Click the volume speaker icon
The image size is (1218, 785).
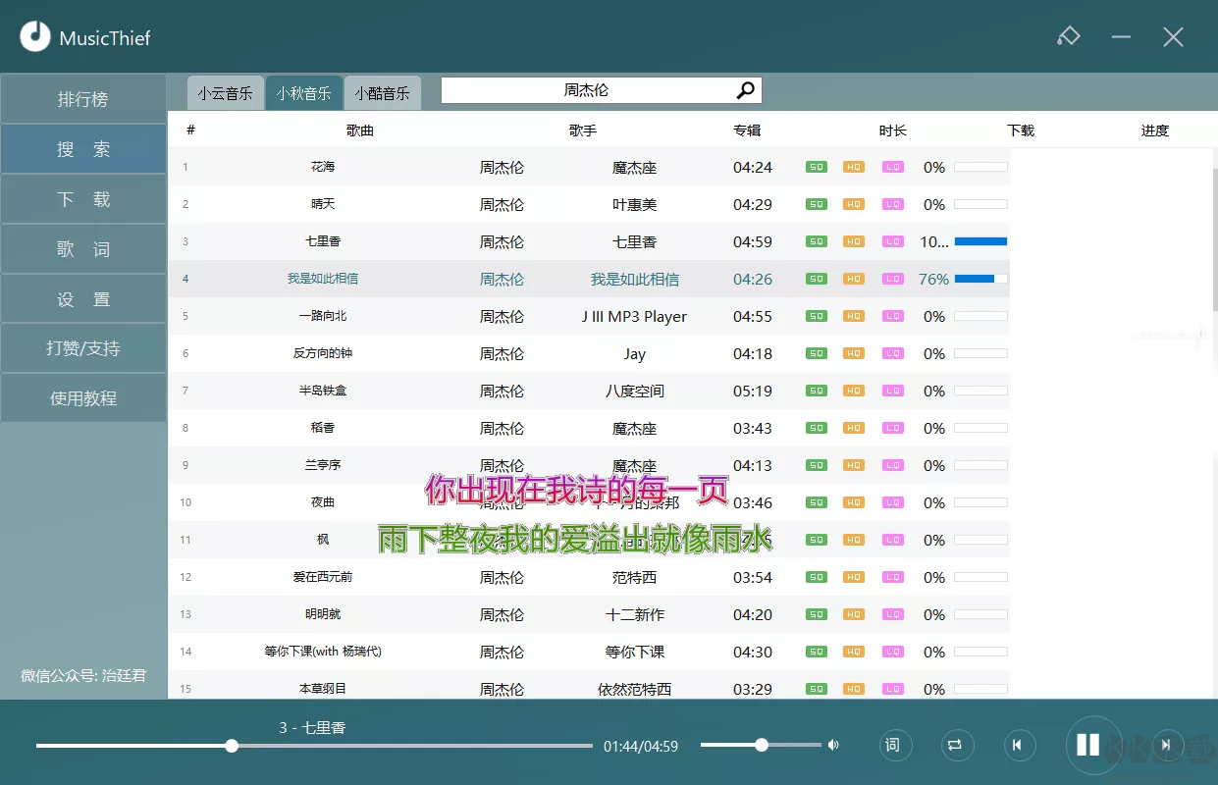tap(832, 745)
